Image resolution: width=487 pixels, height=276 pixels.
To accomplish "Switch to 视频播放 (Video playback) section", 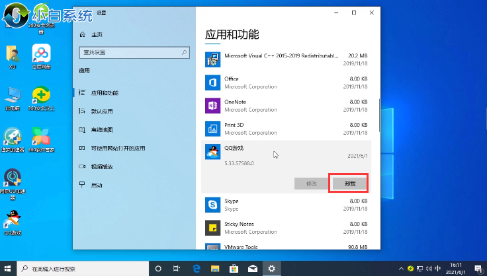I will 102,166.
